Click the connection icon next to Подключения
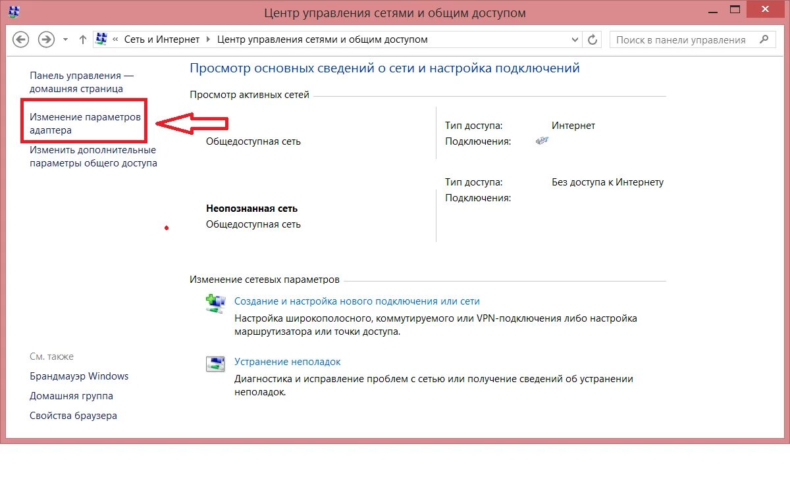790x492 pixels. pyautogui.click(x=542, y=141)
